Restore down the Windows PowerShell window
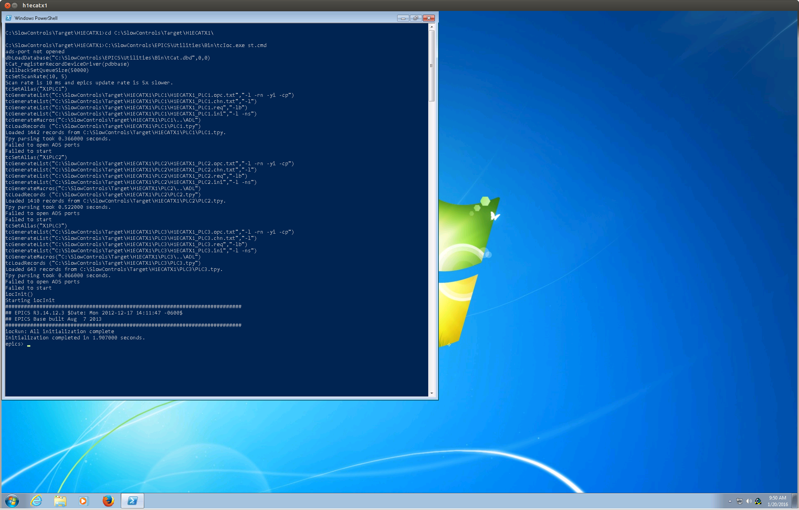Image resolution: width=799 pixels, height=510 pixels. click(x=415, y=18)
